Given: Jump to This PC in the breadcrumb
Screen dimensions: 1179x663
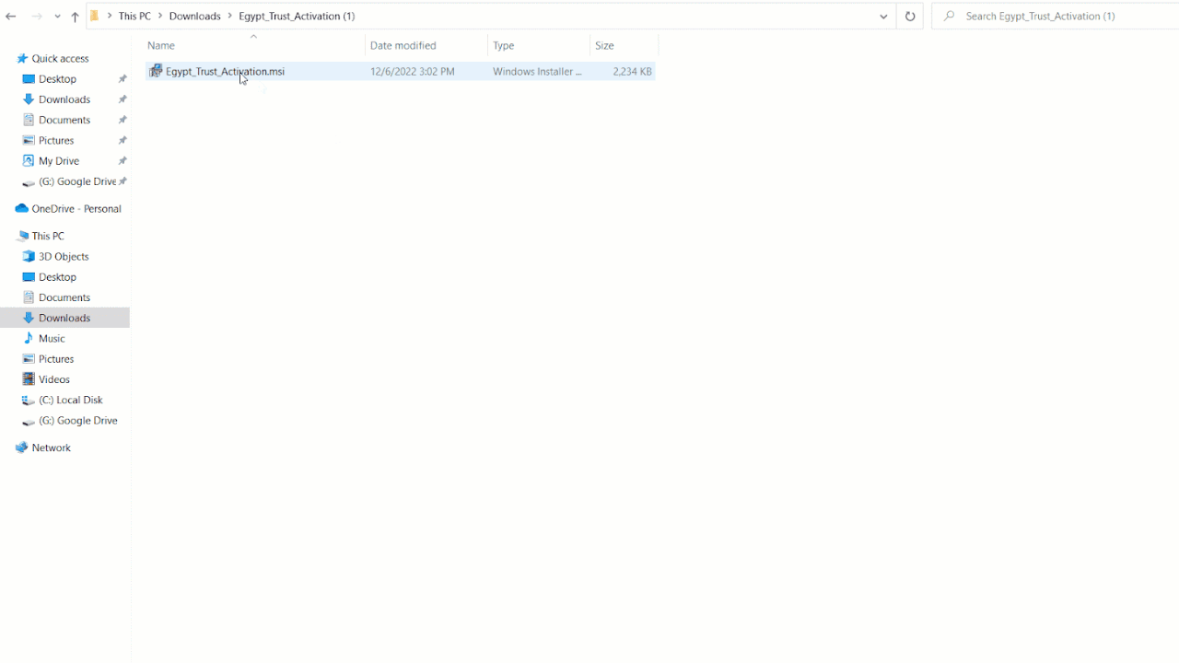Looking at the screenshot, I should 134,17.
